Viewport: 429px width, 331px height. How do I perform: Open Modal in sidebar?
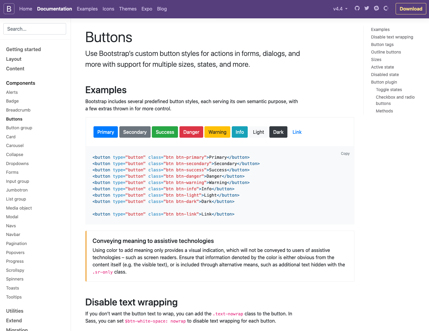(12, 217)
